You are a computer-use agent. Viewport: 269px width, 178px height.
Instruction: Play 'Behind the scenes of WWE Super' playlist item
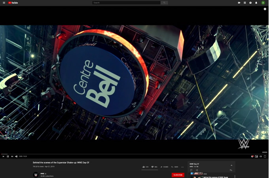pos(216,177)
